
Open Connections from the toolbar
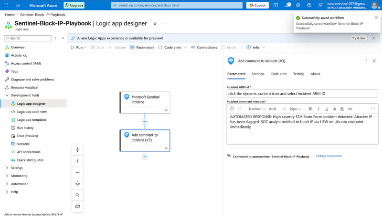(204, 48)
